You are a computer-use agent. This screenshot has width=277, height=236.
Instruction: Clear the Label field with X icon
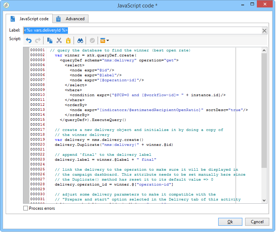tap(264, 31)
